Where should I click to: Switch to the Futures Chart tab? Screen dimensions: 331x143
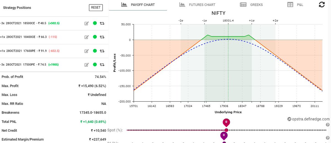tap(197, 5)
